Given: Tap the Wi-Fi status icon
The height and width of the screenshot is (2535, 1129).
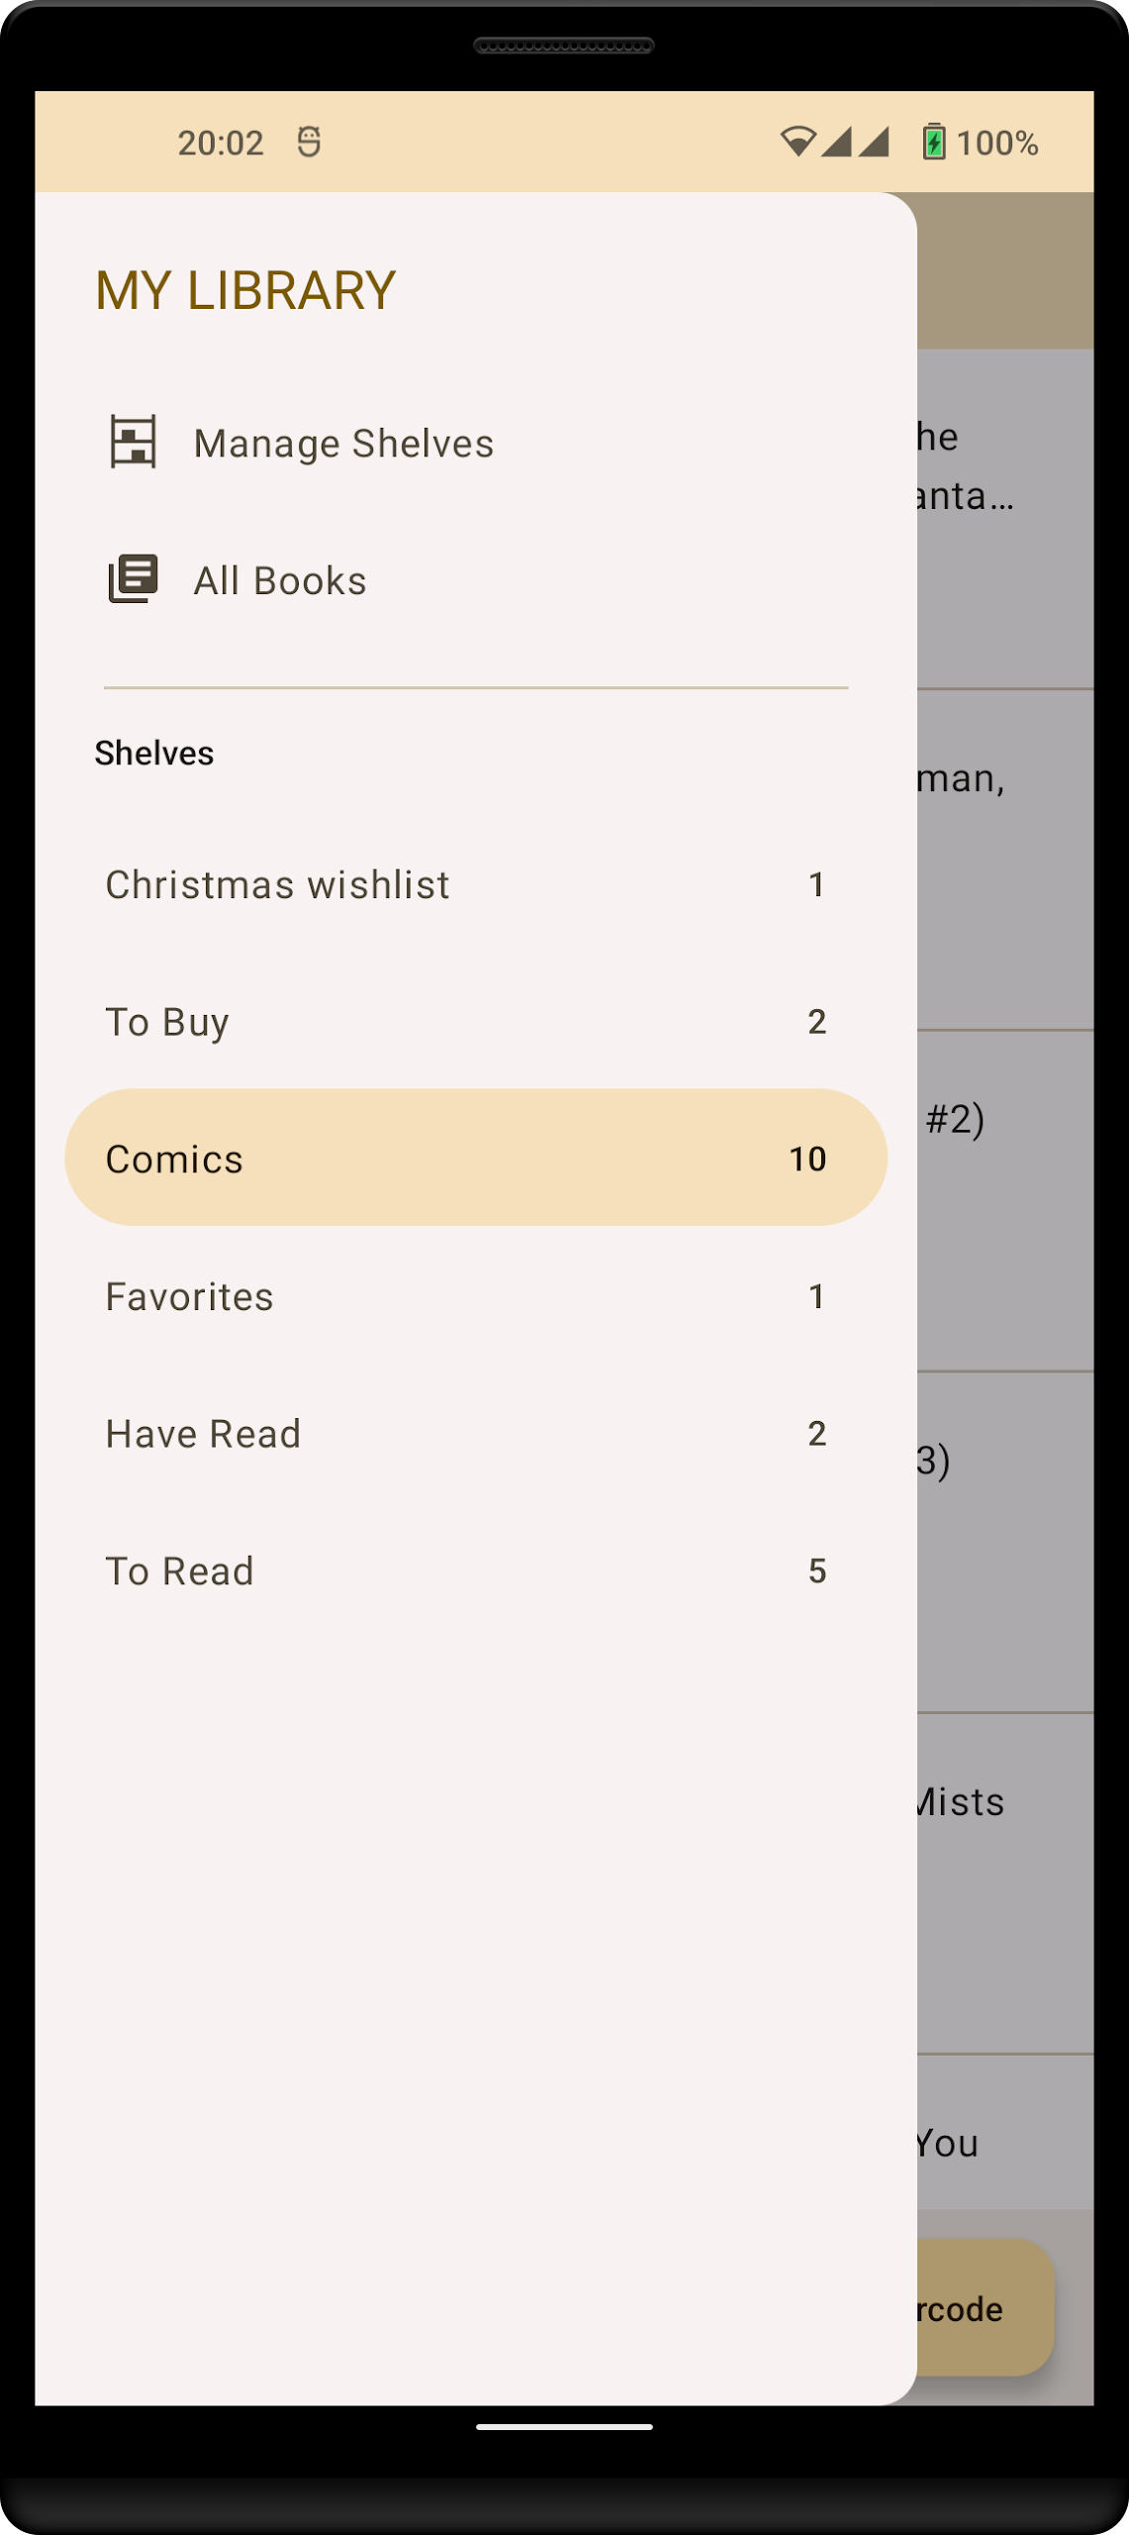Looking at the screenshot, I should [x=798, y=142].
